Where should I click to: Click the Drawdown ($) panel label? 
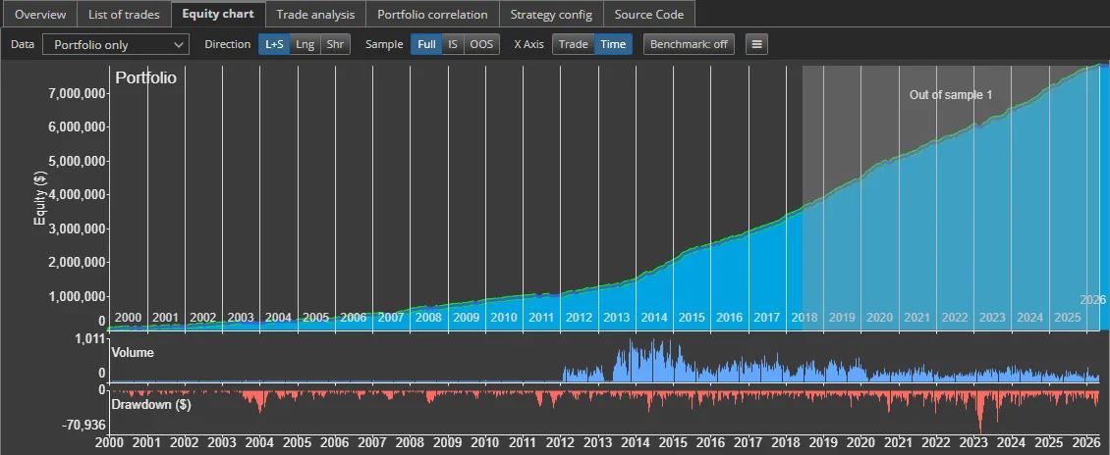(x=151, y=405)
